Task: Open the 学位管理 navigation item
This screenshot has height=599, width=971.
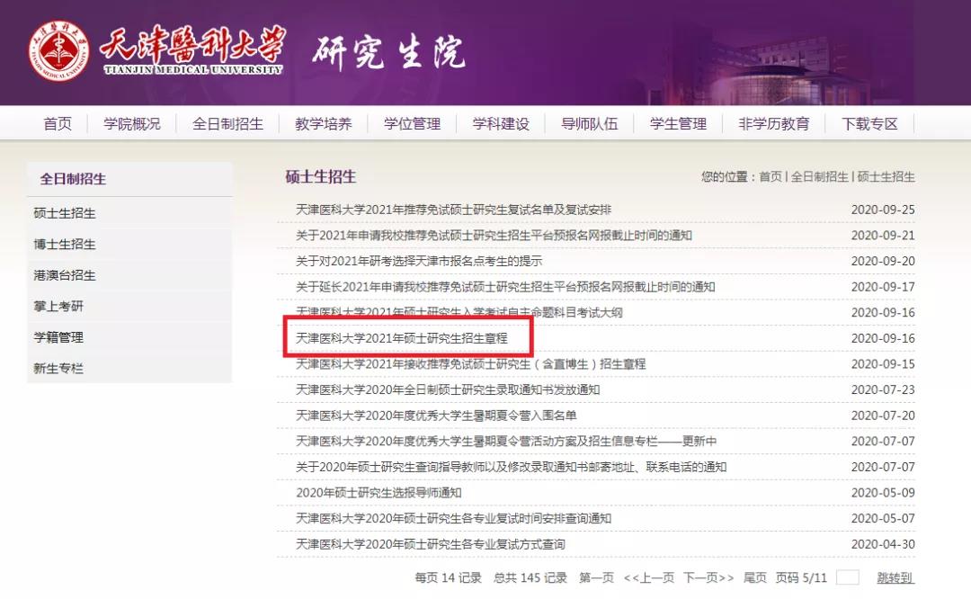Action: [412, 124]
